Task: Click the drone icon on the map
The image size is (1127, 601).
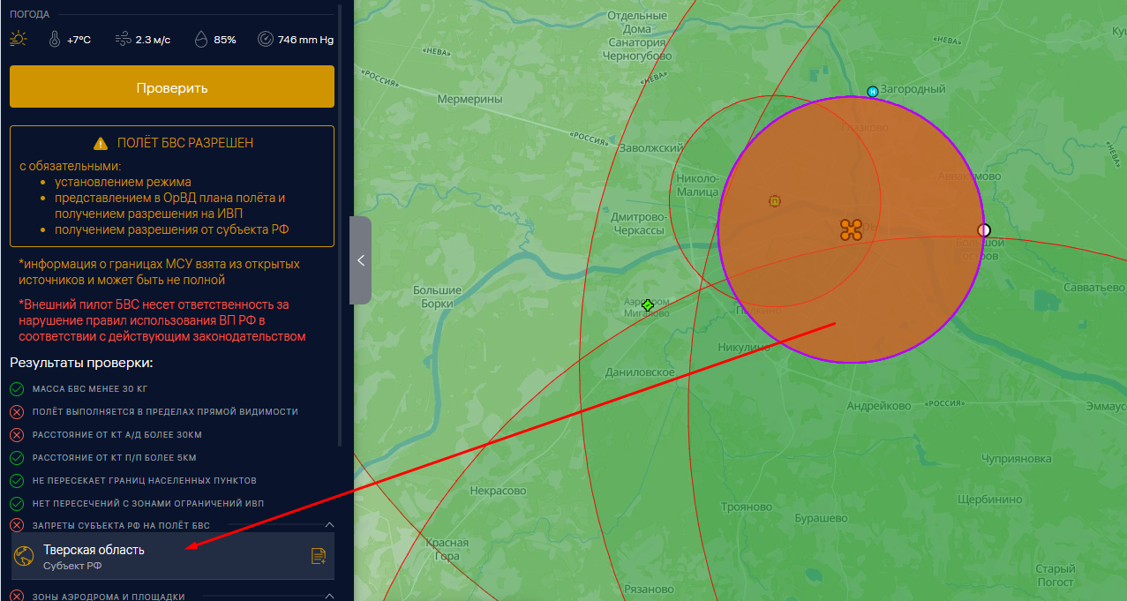Action: (851, 230)
